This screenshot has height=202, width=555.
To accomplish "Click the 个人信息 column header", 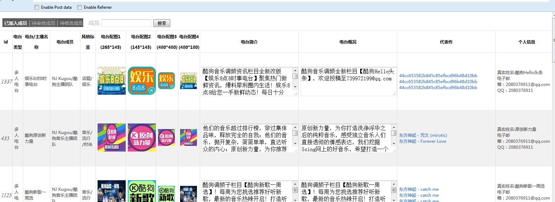I will pos(527,42).
